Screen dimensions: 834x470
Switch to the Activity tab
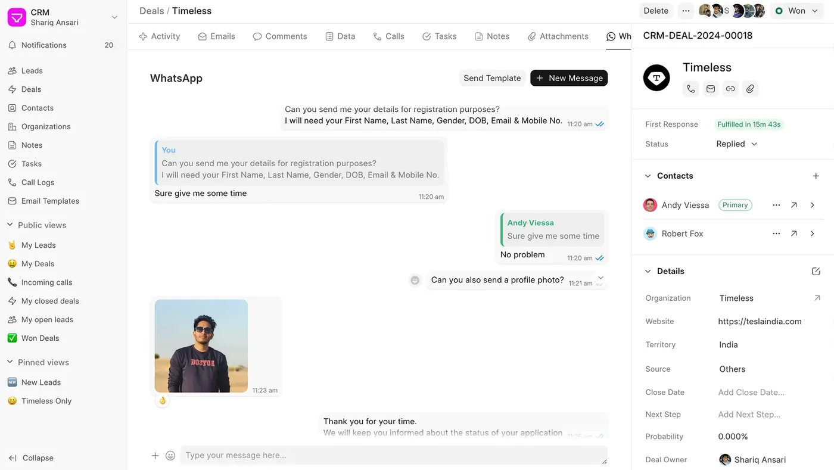(x=159, y=36)
